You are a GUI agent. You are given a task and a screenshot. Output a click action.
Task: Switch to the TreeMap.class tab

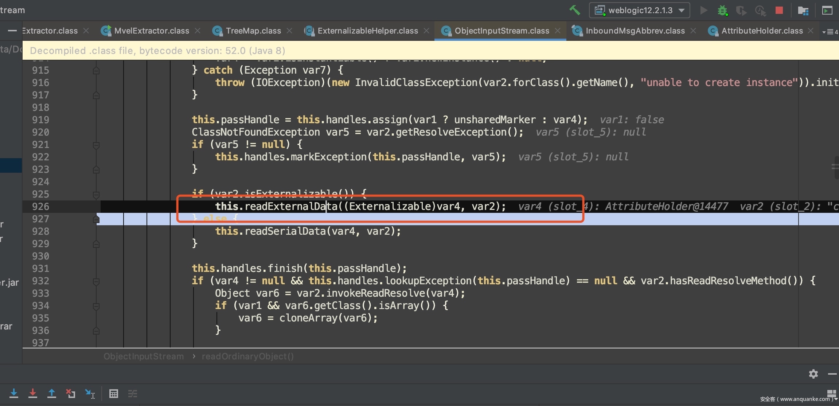253,31
